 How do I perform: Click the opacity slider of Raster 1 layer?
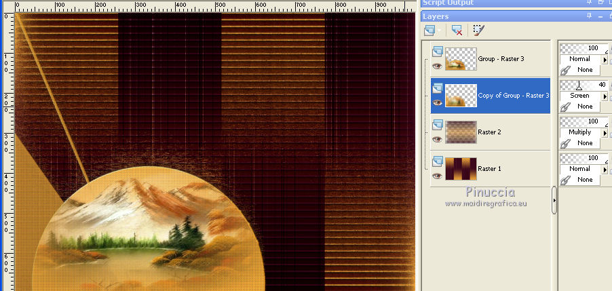(x=584, y=158)
